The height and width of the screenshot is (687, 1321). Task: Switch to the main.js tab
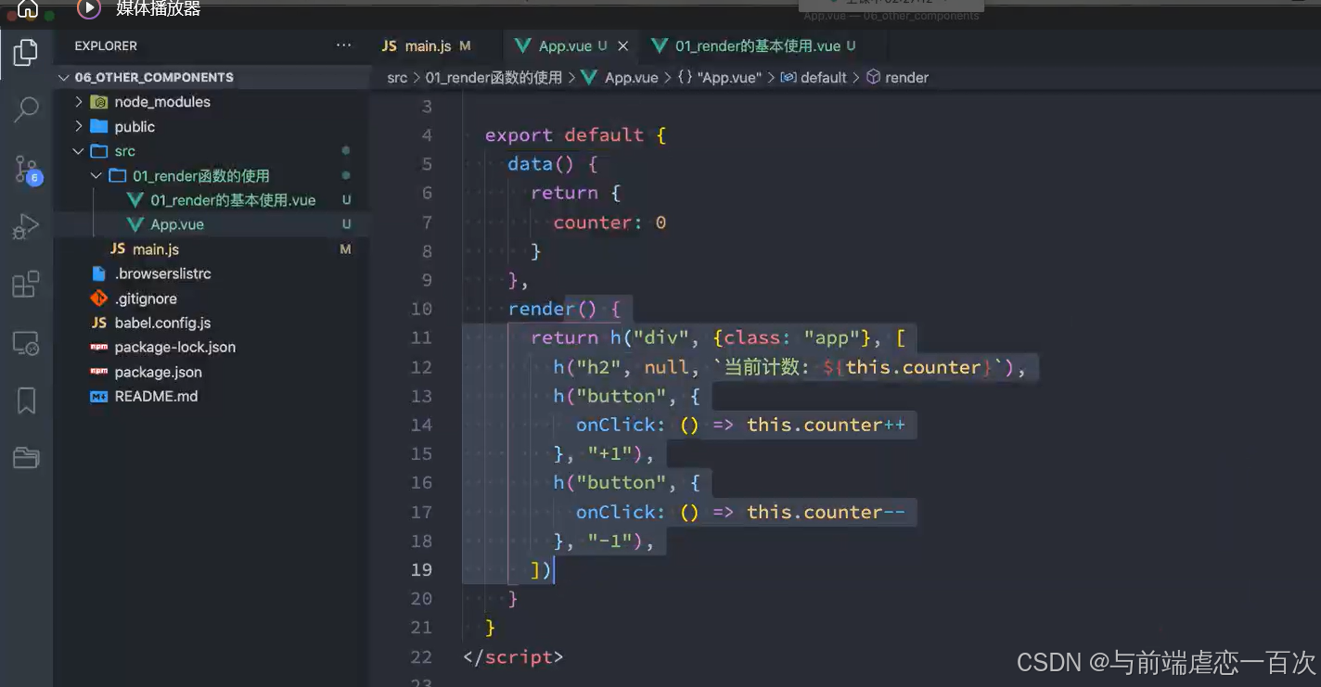click(x=427, y=45)
